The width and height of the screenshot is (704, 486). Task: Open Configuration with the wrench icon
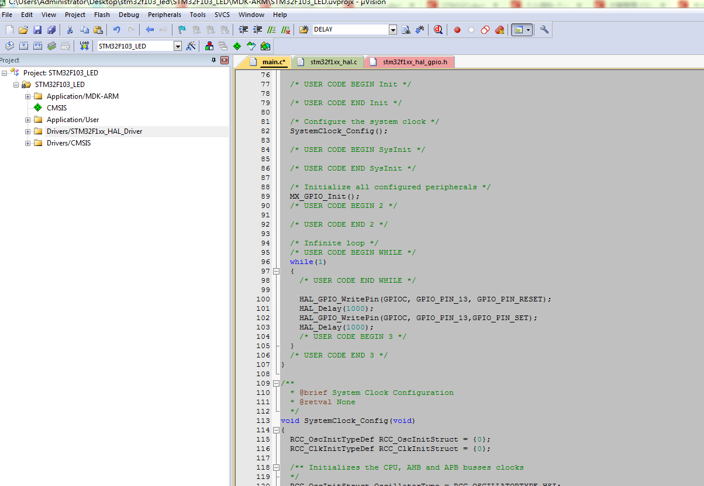coord(544,30)
